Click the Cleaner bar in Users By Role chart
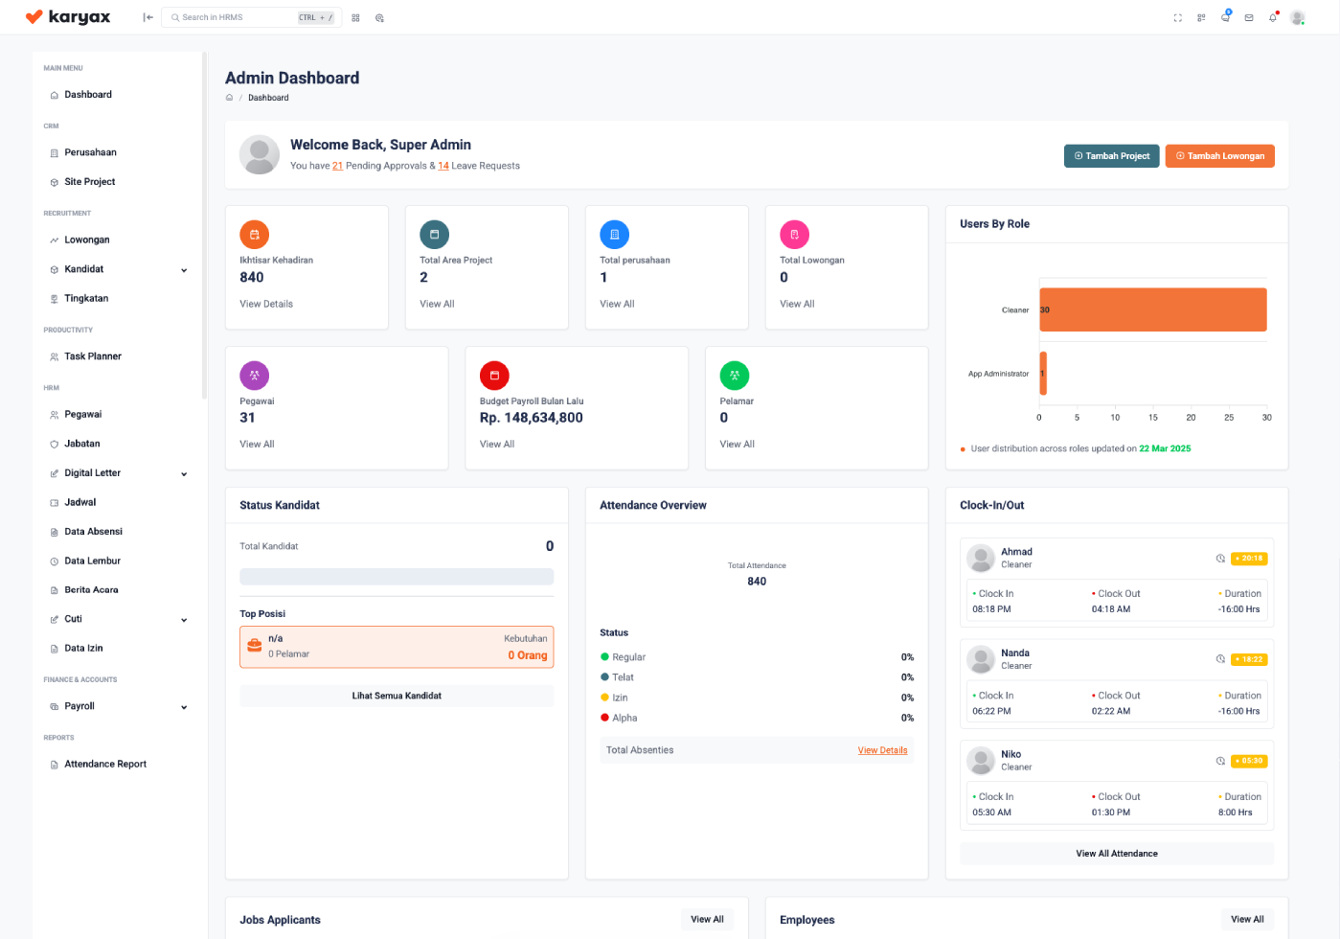The height and width of the screenshot is (939, 1340). pyautogui.click(x=1149, y=309)
